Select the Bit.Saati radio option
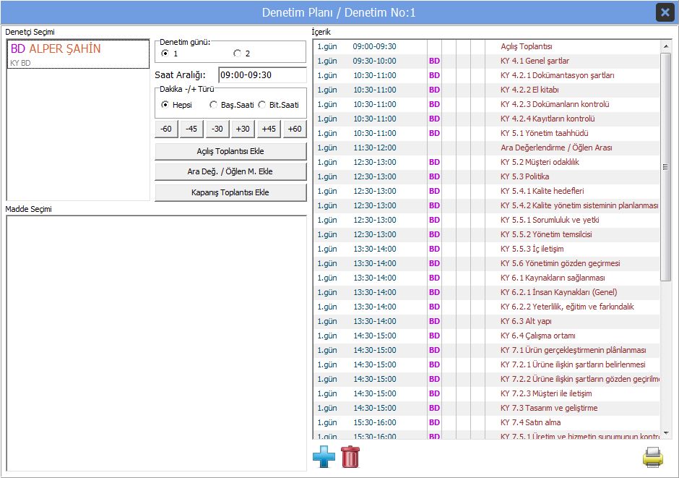 coord(262,105)
